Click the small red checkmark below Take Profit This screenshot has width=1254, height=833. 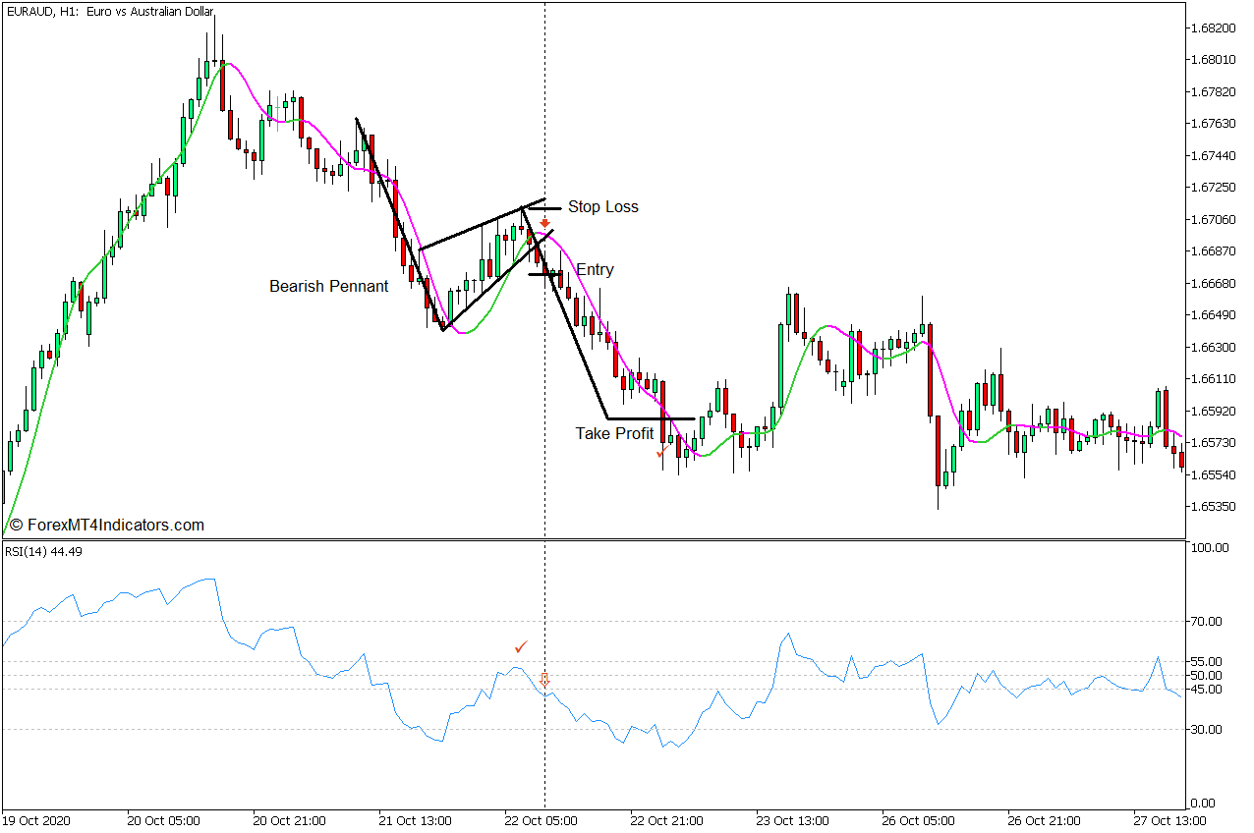click(660, 454)
